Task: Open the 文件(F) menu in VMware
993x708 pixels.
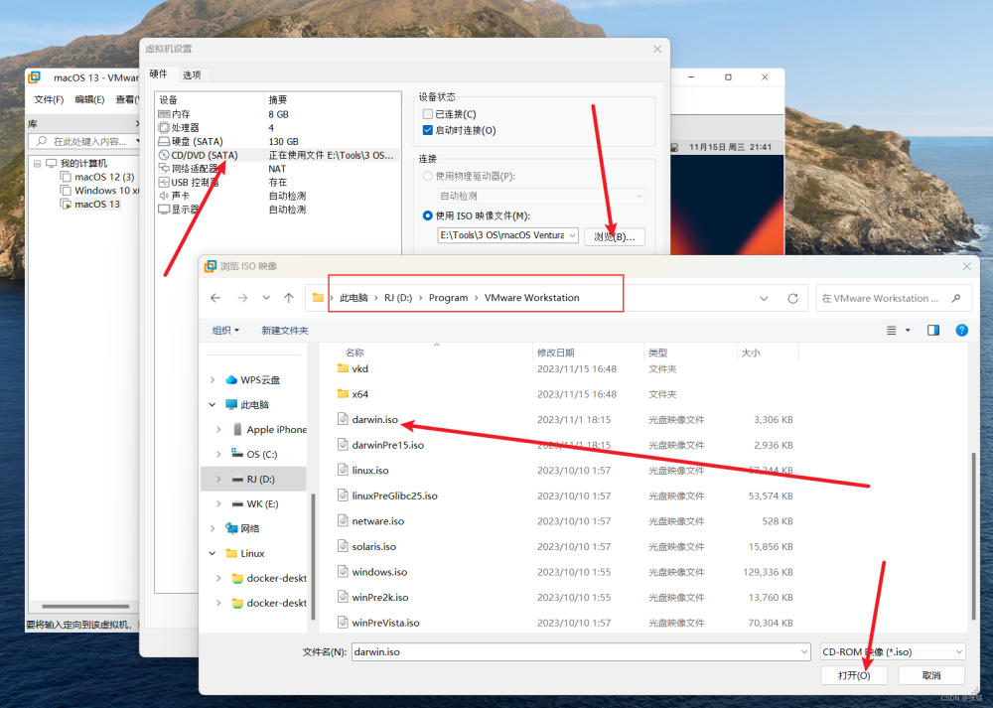Action: point(49,99)
